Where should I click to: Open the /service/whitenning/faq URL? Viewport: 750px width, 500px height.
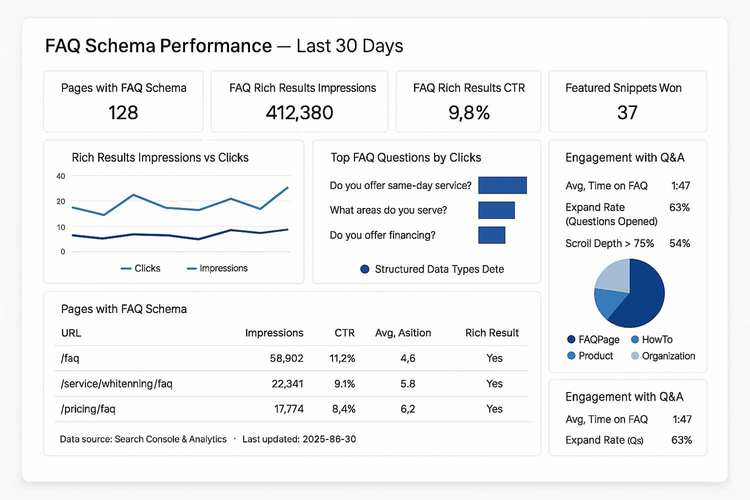click(x=116, y=383)
